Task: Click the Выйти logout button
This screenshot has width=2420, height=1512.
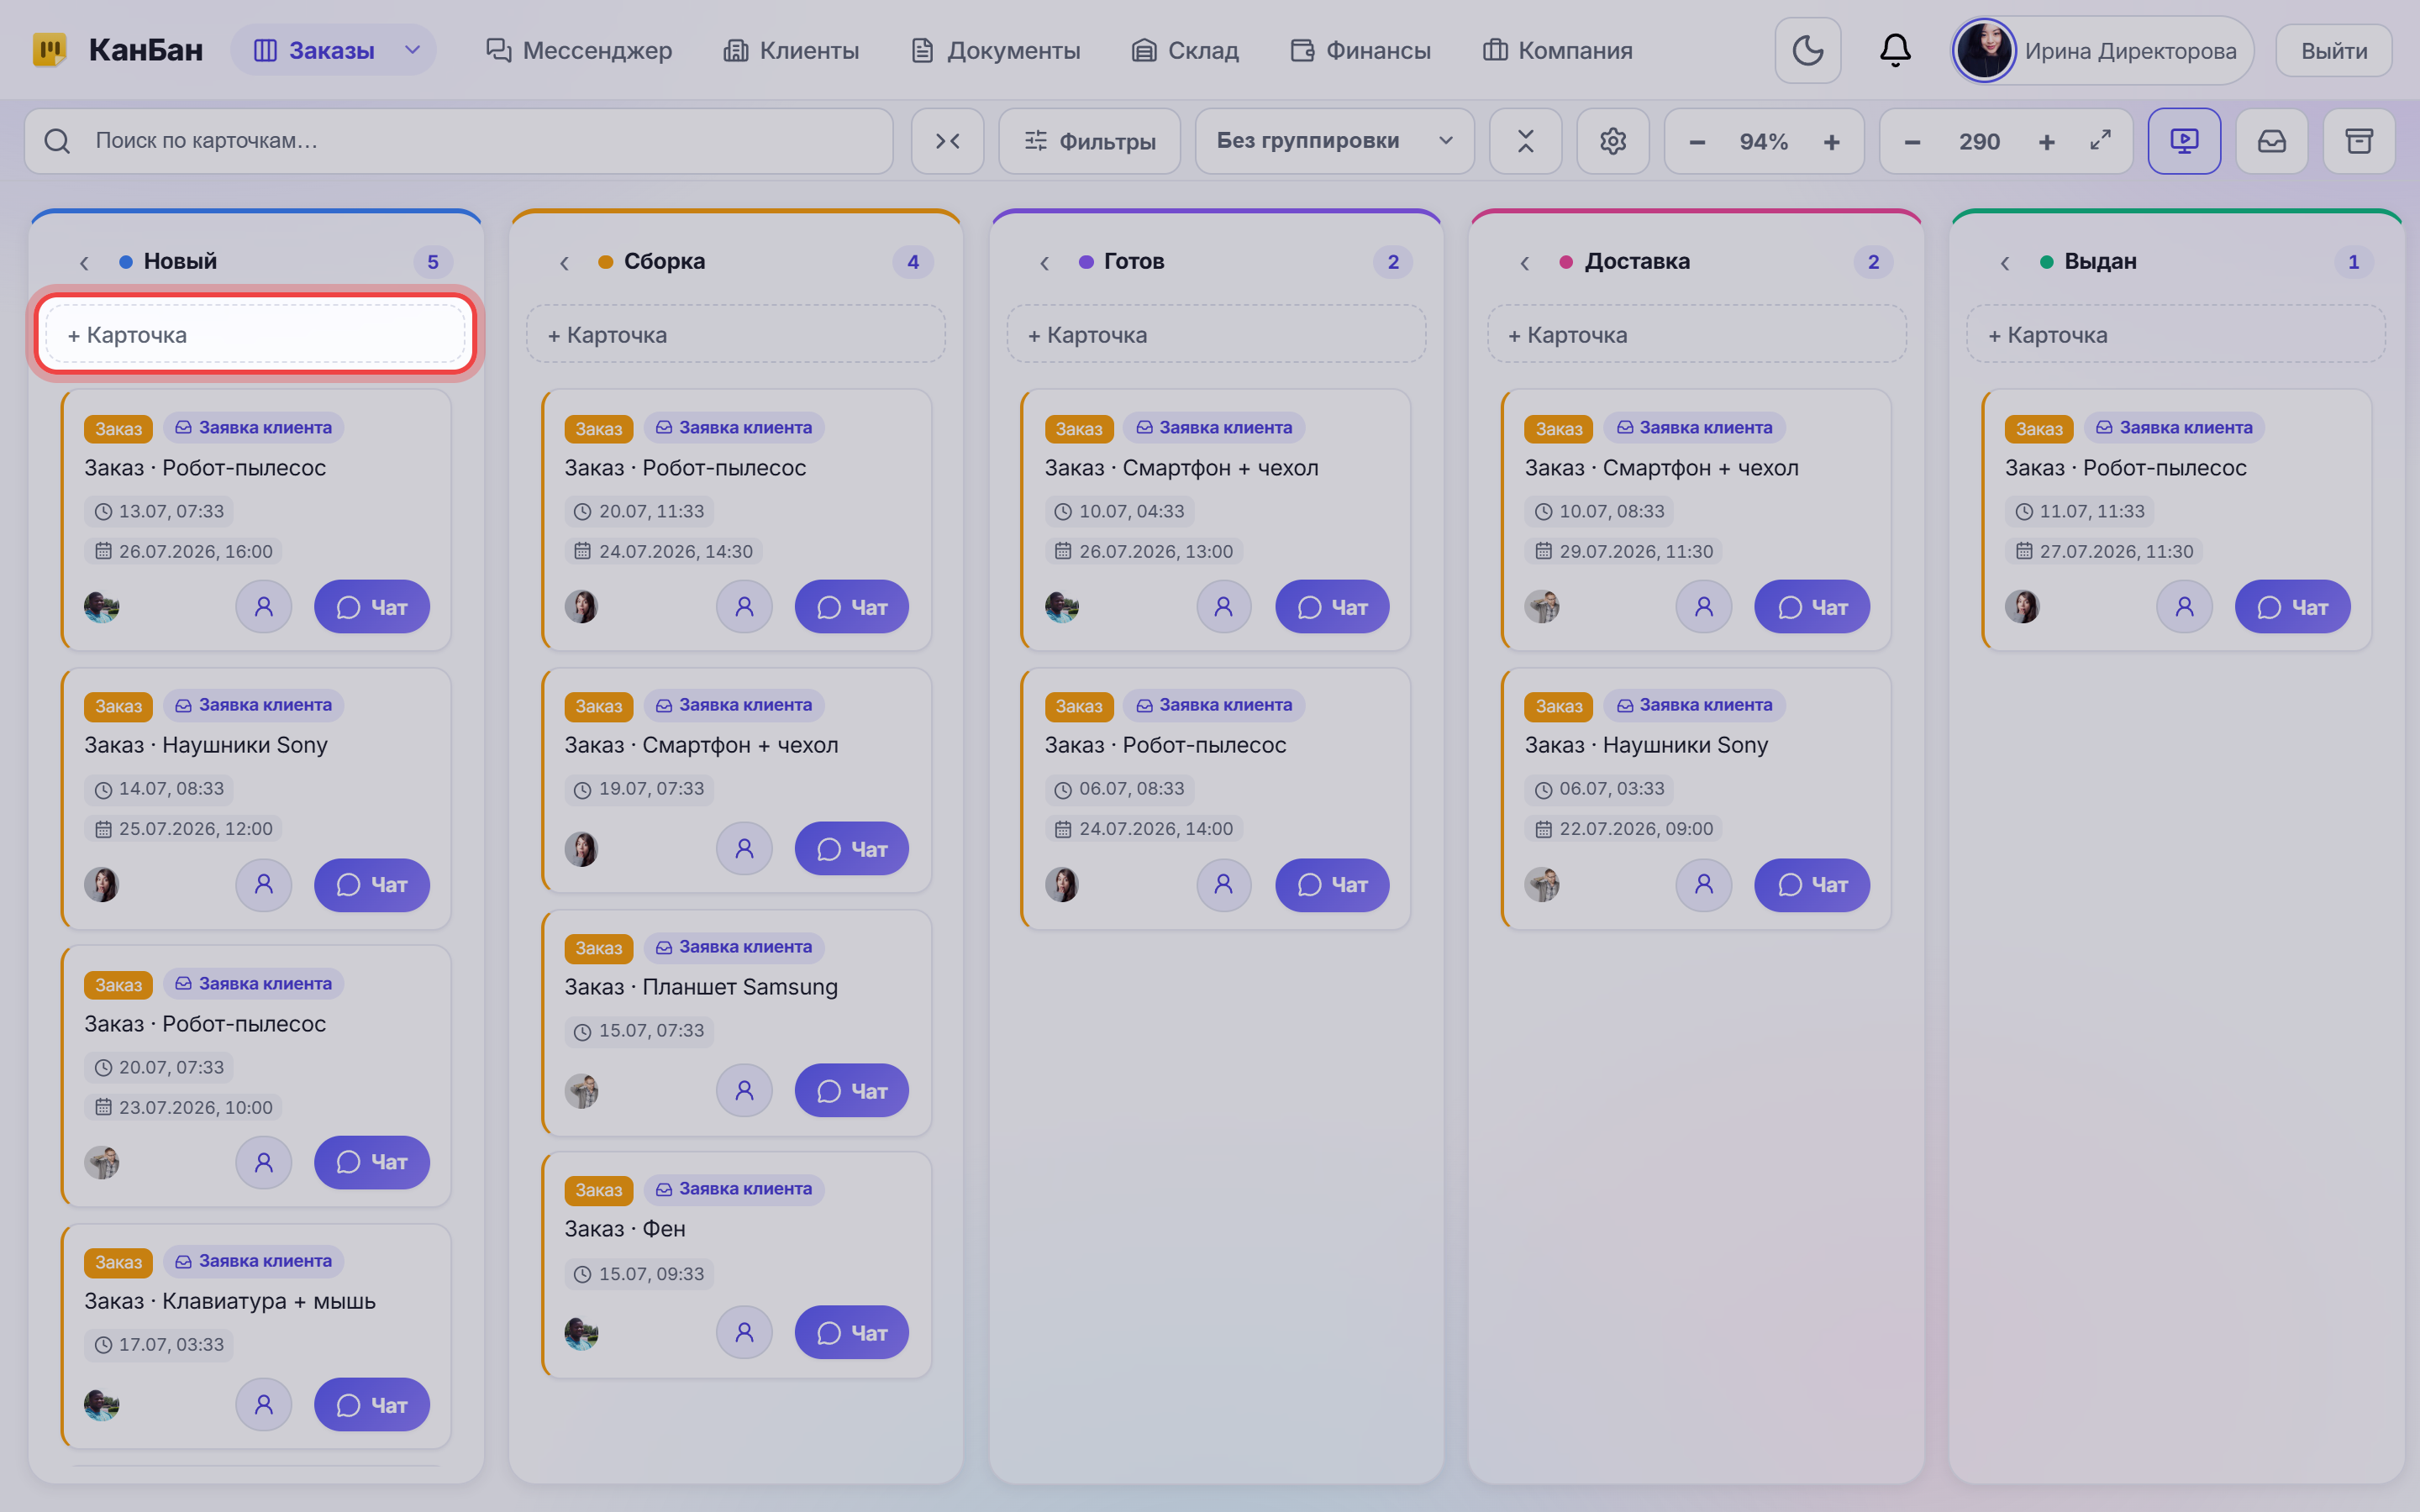Action: 2333,50
